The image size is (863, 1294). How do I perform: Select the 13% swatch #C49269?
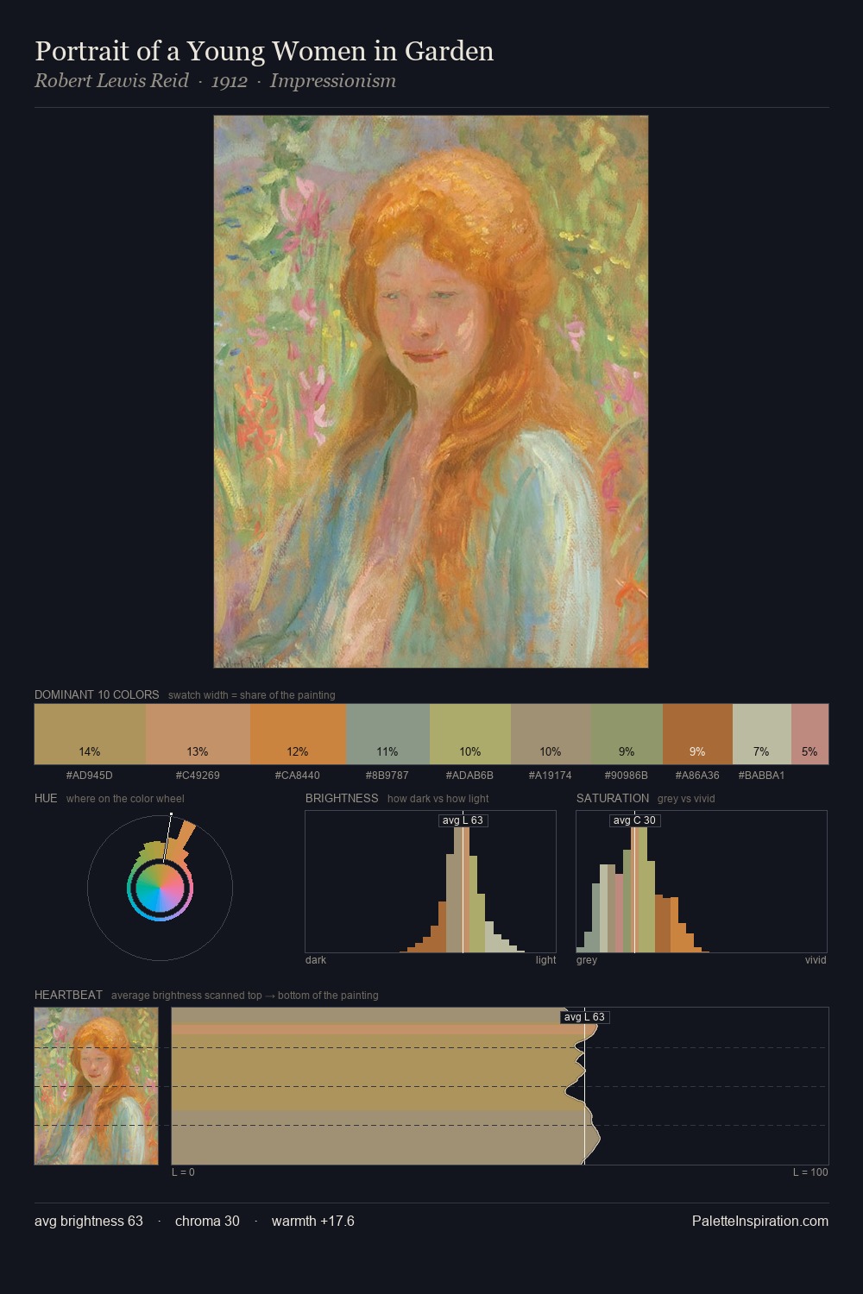click(198, 734)
